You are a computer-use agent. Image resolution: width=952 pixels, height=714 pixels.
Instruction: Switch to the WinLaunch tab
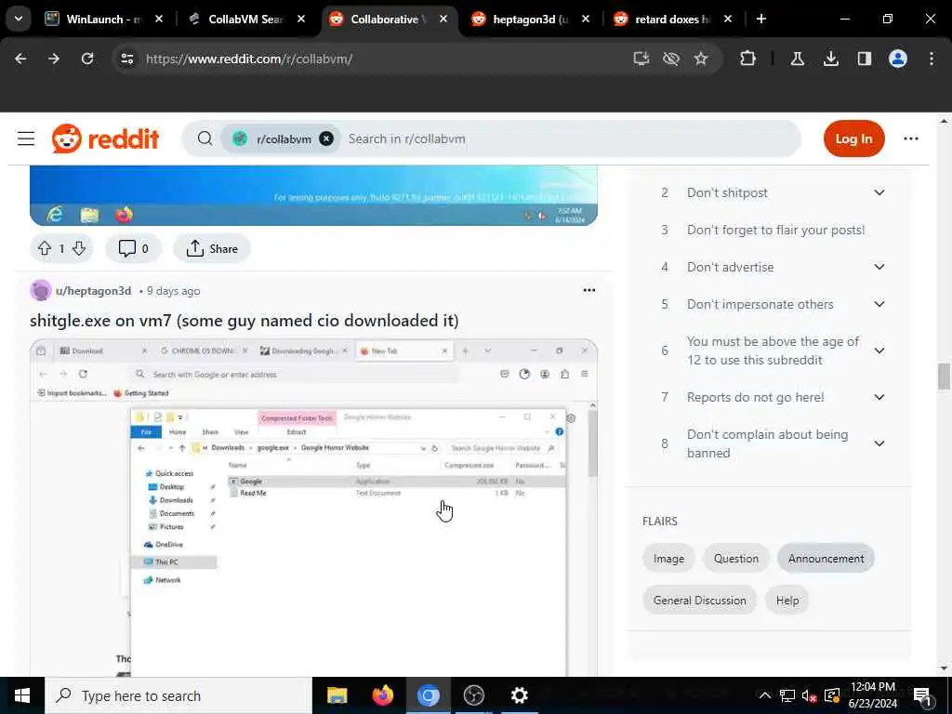click(x=103, y=19)
